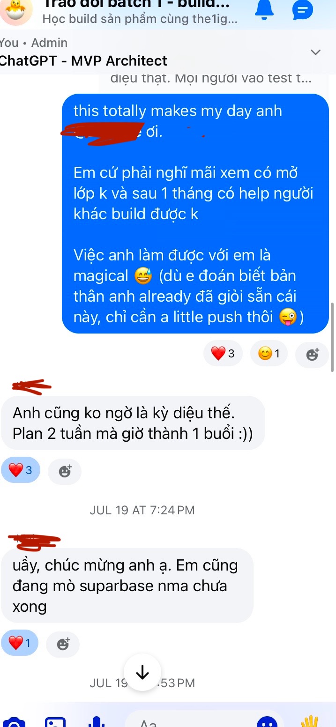This screenshot has height=727, width=336.
Task: Toggle smiley reaction 1 on blue message
Action: [269, 353]
